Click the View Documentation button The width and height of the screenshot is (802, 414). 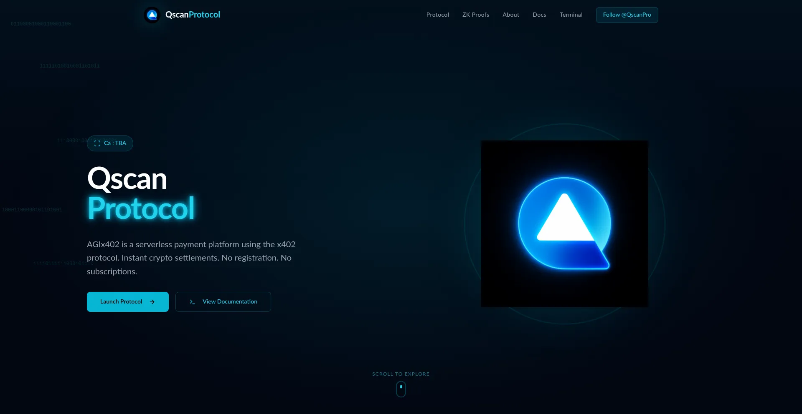(x=223, y=301)
